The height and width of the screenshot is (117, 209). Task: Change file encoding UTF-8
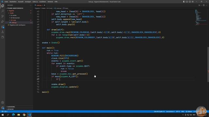178,111
